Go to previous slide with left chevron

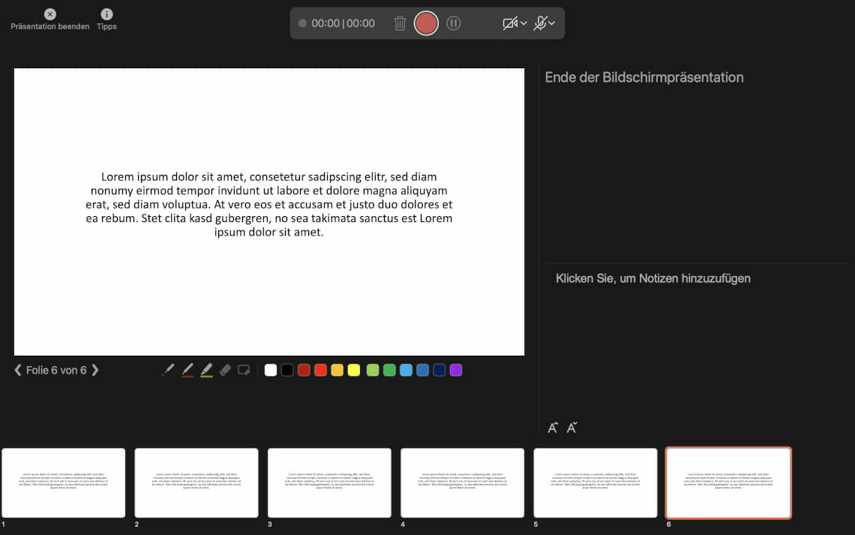(x=17, y=369)
